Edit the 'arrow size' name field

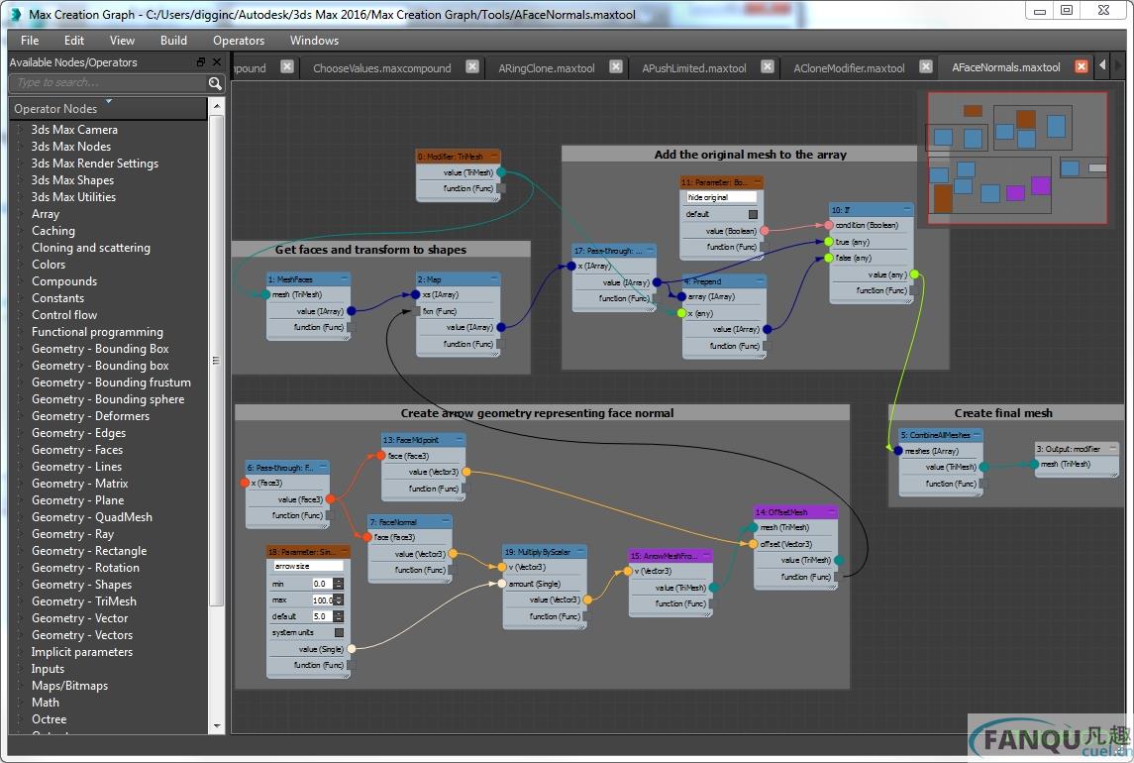(307, 566)
